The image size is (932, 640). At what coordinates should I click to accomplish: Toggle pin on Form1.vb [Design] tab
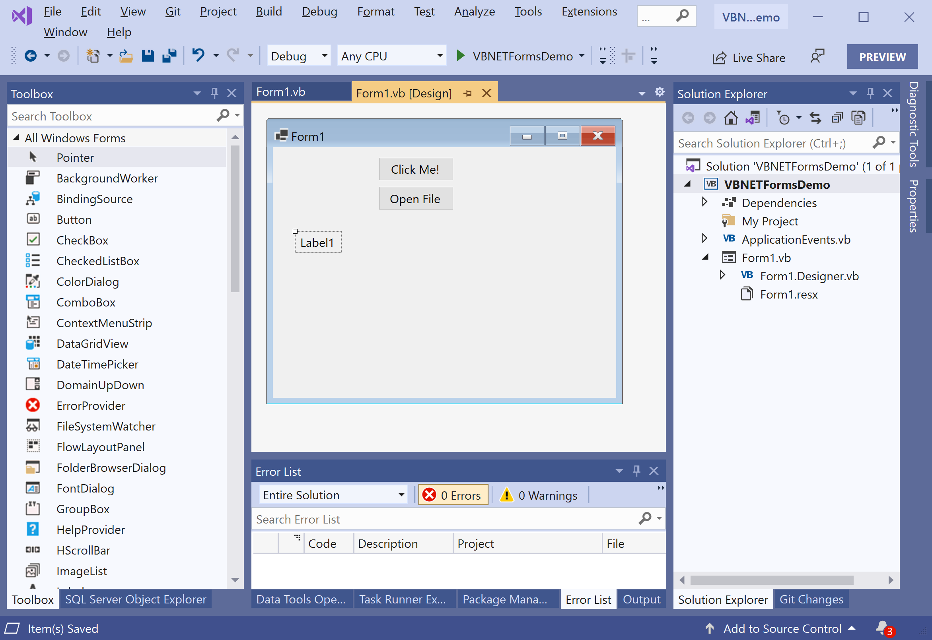click(x=467, y=93)
